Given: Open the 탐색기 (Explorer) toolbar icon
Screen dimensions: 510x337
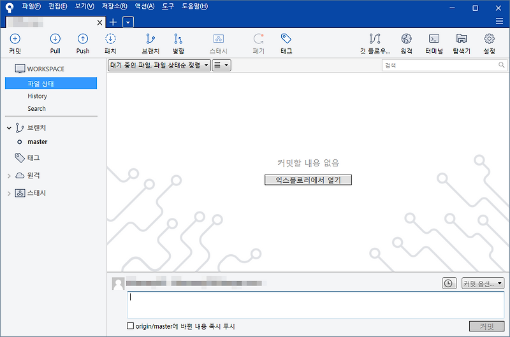Looking at the screenshot, I should [x=462, y=39].
